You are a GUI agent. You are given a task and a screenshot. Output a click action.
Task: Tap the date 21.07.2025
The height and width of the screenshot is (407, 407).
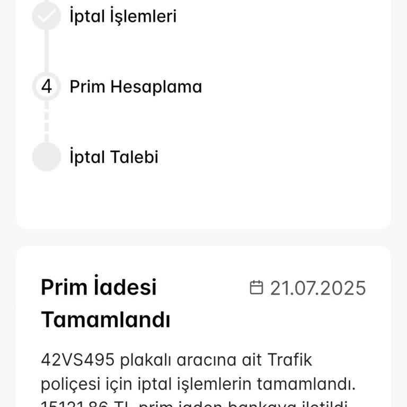tap(318, 288)
